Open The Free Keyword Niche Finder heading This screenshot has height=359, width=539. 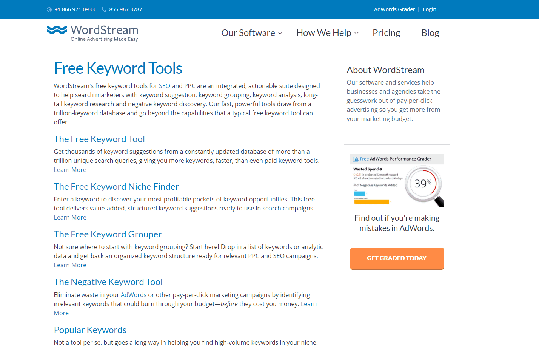point(116,187)
